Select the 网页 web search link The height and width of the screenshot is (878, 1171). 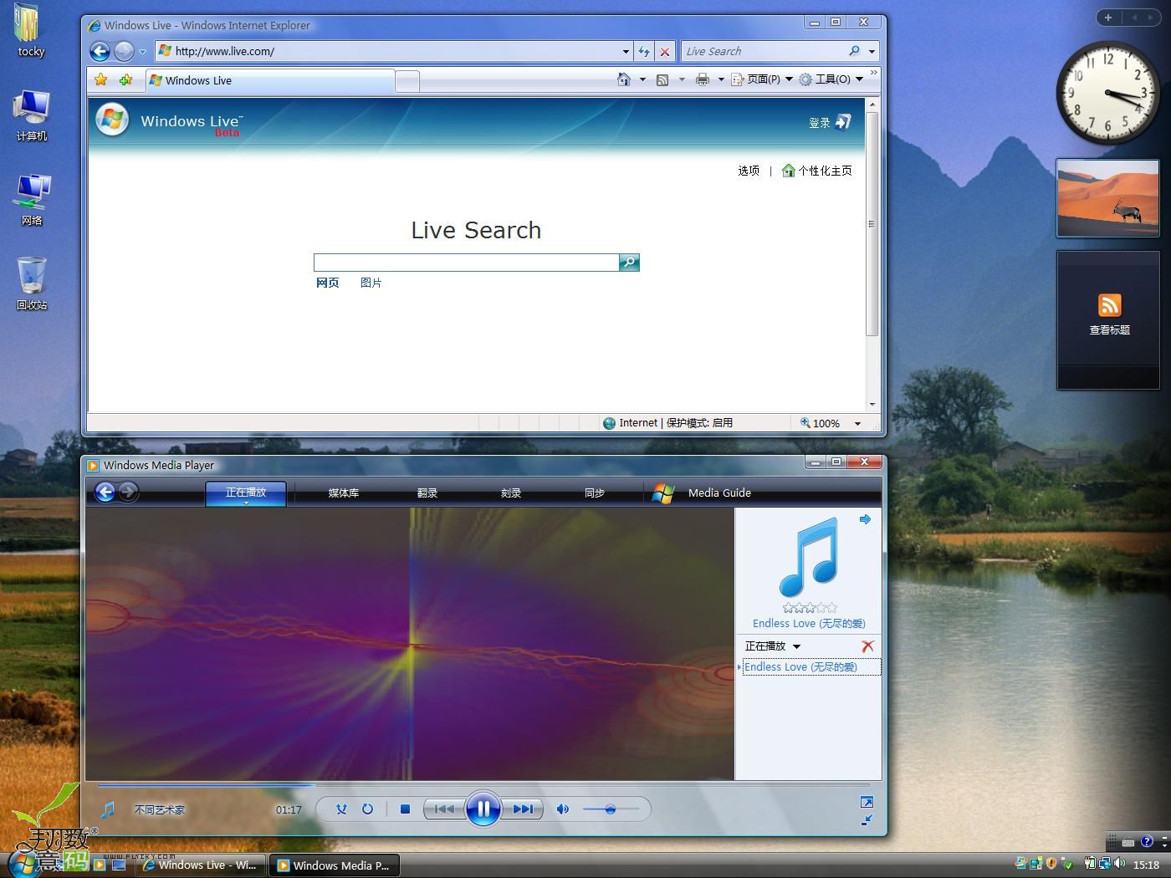(x=328, y=283)
